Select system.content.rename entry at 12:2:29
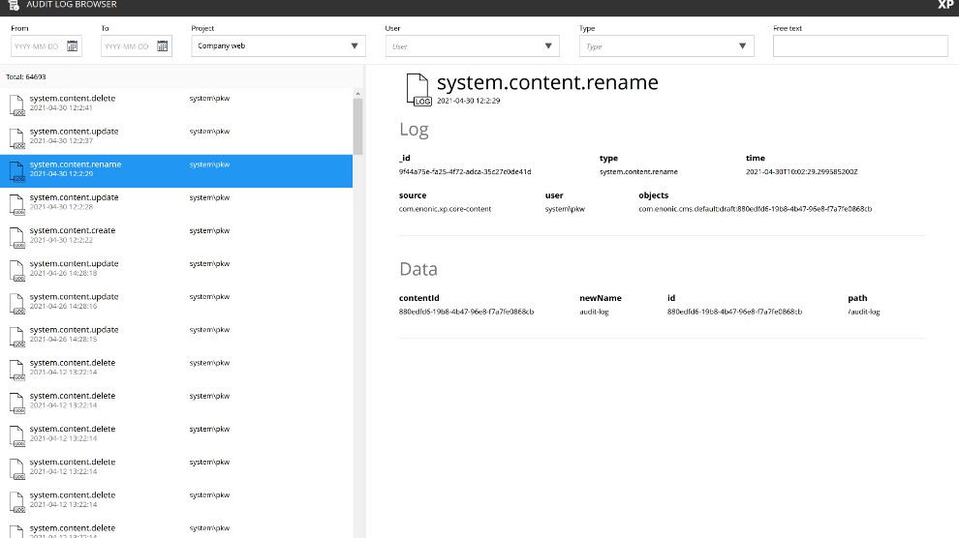Screen dimensions: 959x538 point(176,171)
